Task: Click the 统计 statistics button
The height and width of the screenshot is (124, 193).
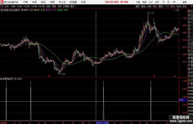Action: (x=155, y=6)
